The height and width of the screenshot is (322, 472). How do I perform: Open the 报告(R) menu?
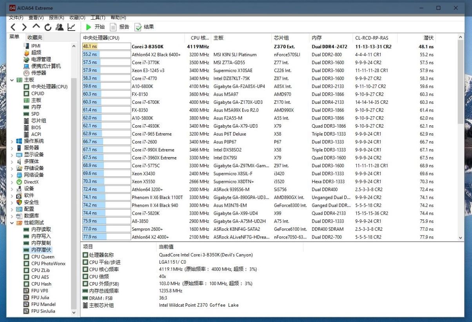tap(56, 18)
